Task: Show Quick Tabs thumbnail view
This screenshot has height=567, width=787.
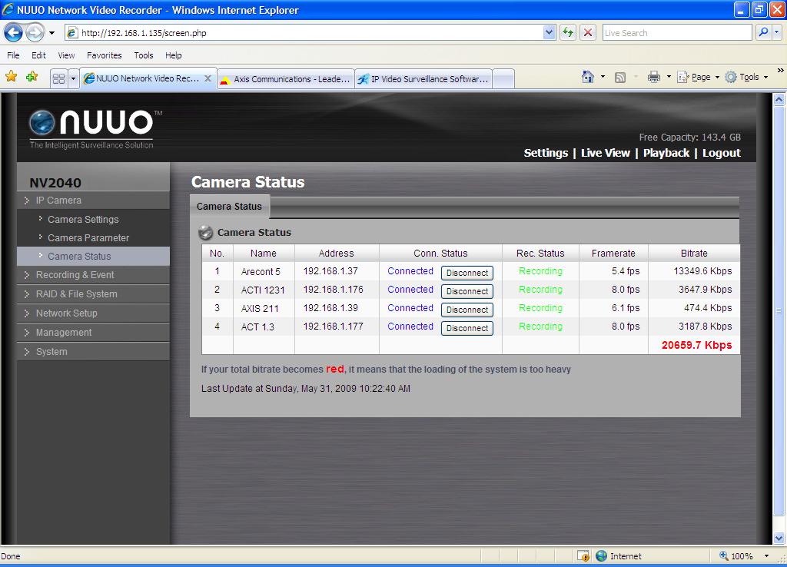Action: pos(58,78)
